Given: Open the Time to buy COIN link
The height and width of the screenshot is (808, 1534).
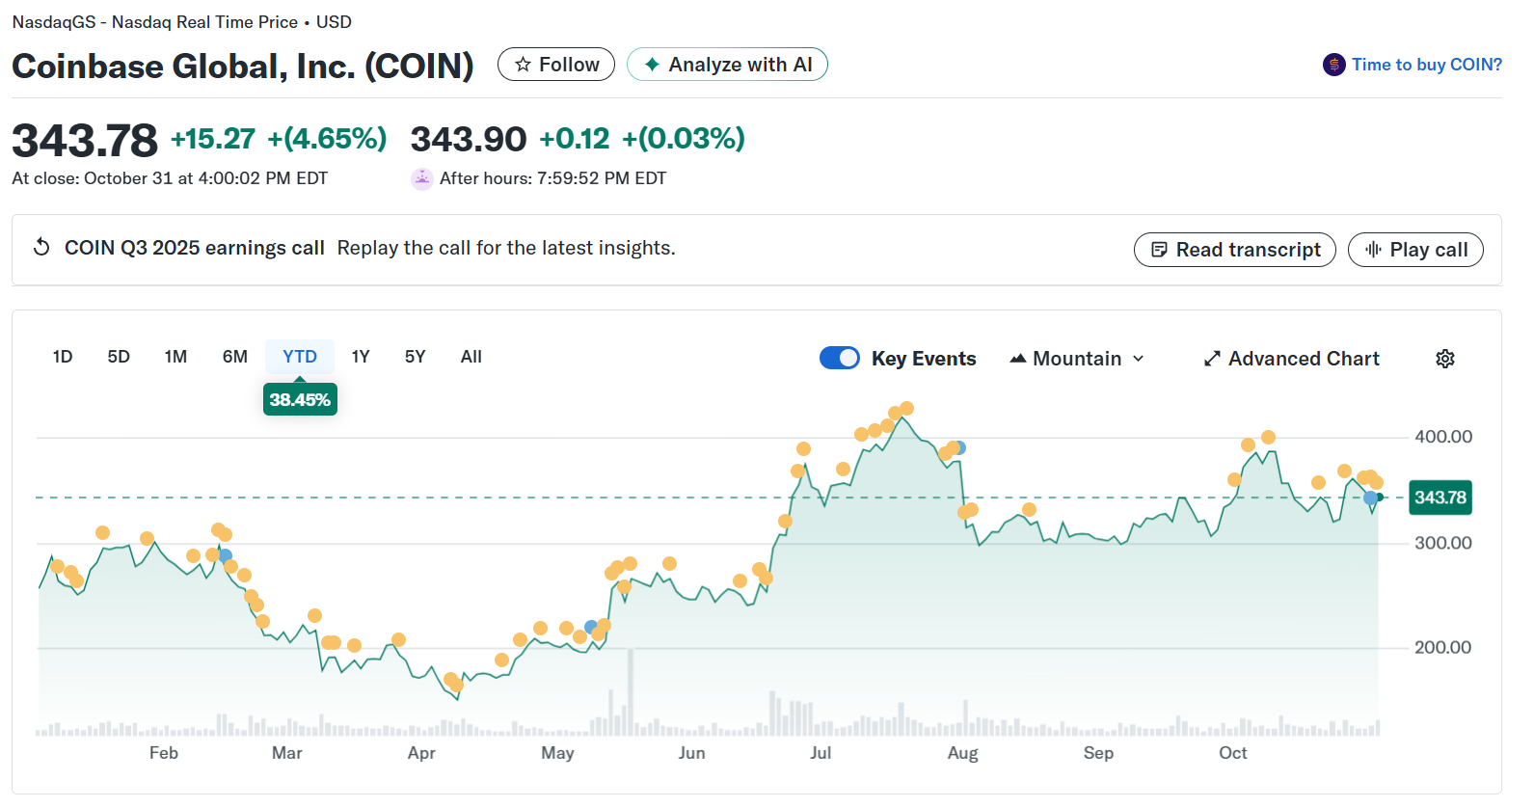Looking at the screenshot, I should (x=1426, y=64).
